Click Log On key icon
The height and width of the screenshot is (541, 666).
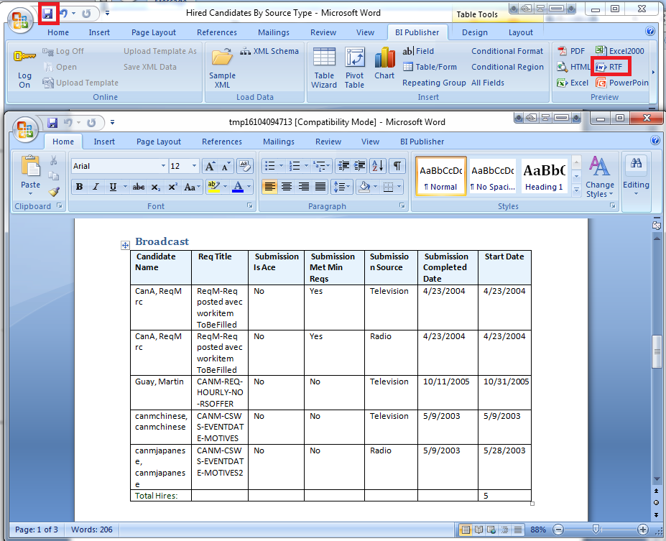[x=24, y=56]
